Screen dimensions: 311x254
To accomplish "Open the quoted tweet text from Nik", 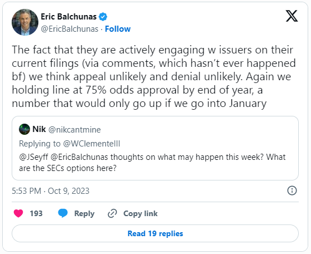I will 152,163.
